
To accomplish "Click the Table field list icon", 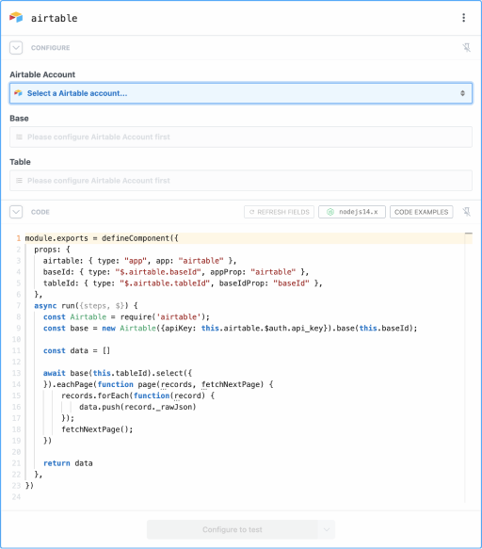I will coord(19,181).
